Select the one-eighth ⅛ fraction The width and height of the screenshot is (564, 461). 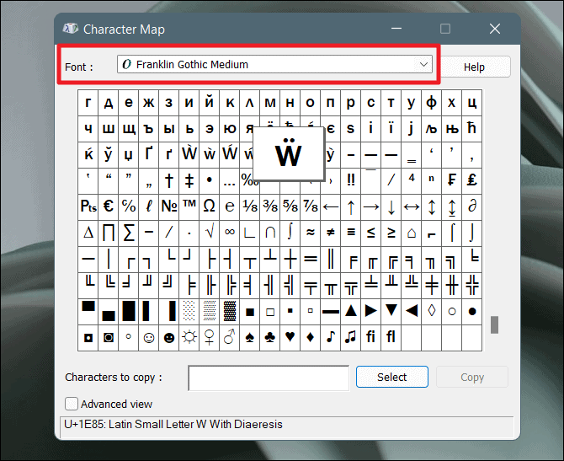250,206
